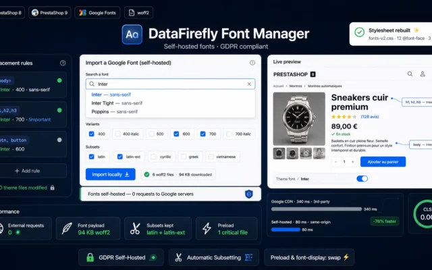Click the magnifier icon in font search field
Screen dimensions: 432x270
(92, 84)
